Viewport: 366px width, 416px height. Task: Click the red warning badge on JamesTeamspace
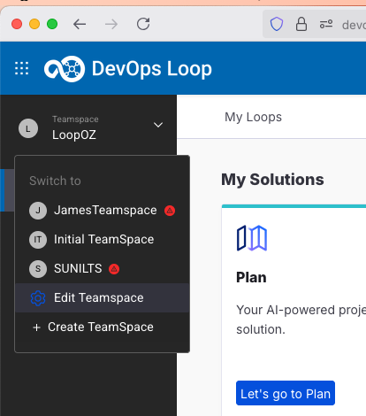coord(170,211)
